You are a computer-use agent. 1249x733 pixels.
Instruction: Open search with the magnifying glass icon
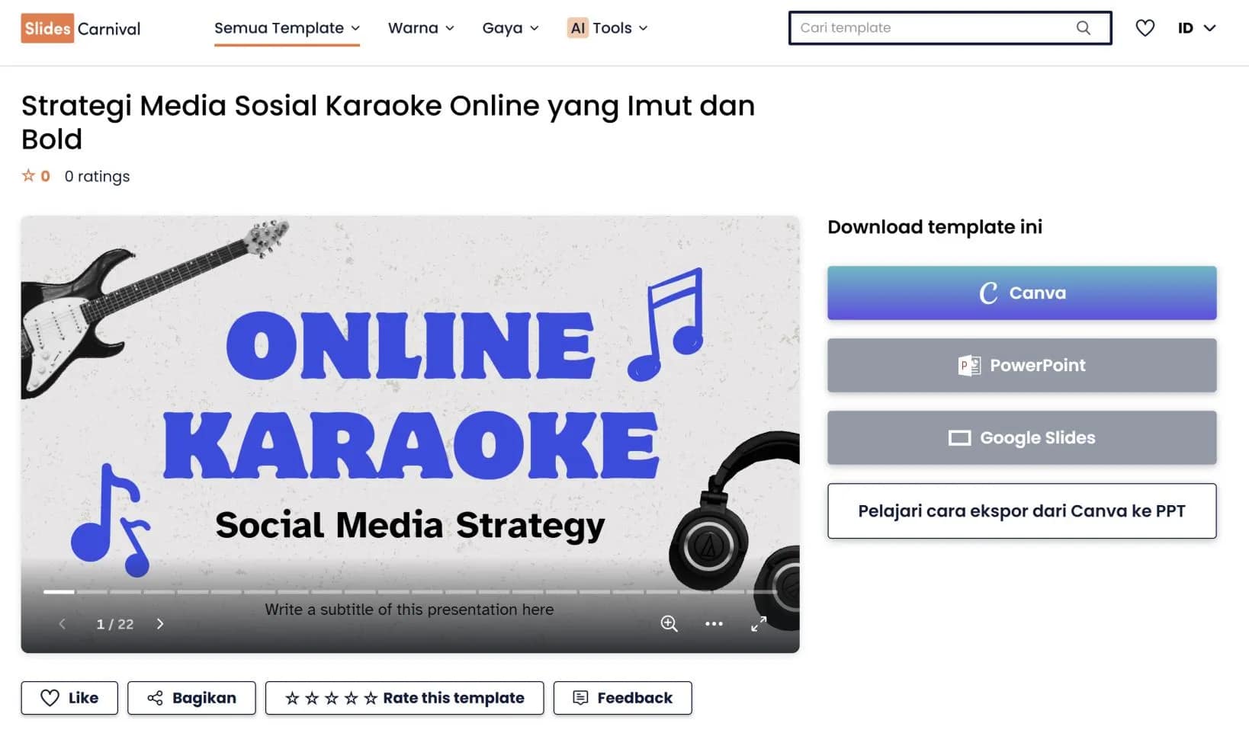tap(1083, 27)
